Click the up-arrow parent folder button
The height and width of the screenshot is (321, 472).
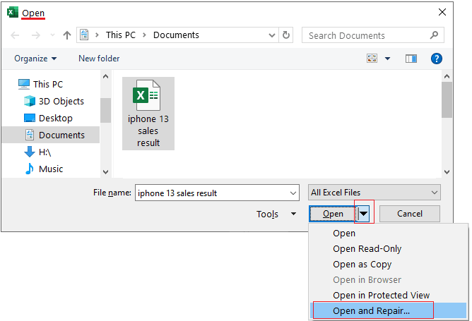[67, 35]
